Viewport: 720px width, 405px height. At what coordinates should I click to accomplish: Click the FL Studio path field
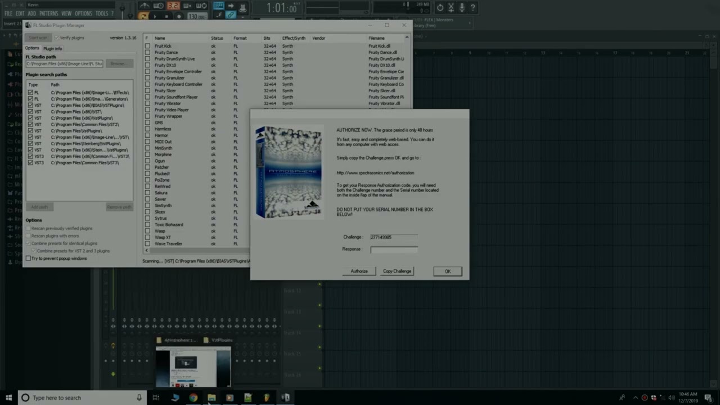coord(64,64)
